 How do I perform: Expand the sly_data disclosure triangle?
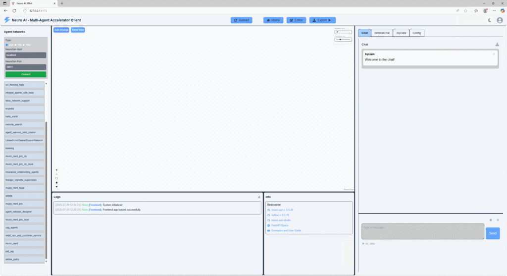point(363,244)
